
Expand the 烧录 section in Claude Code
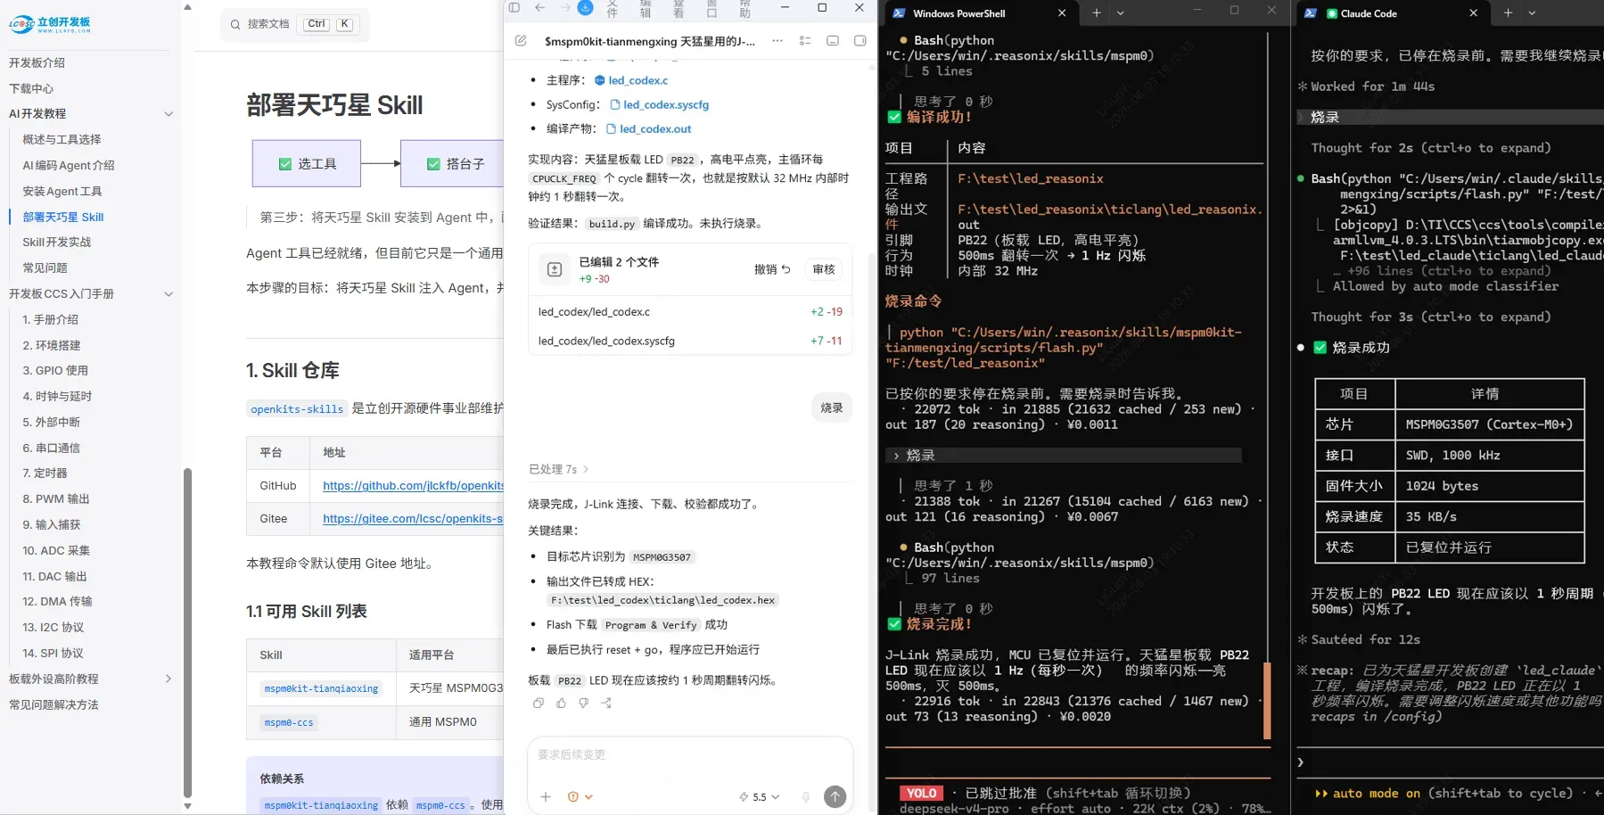1451,117
